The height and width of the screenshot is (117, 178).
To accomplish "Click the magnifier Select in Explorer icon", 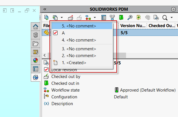I will pos(130,18).
